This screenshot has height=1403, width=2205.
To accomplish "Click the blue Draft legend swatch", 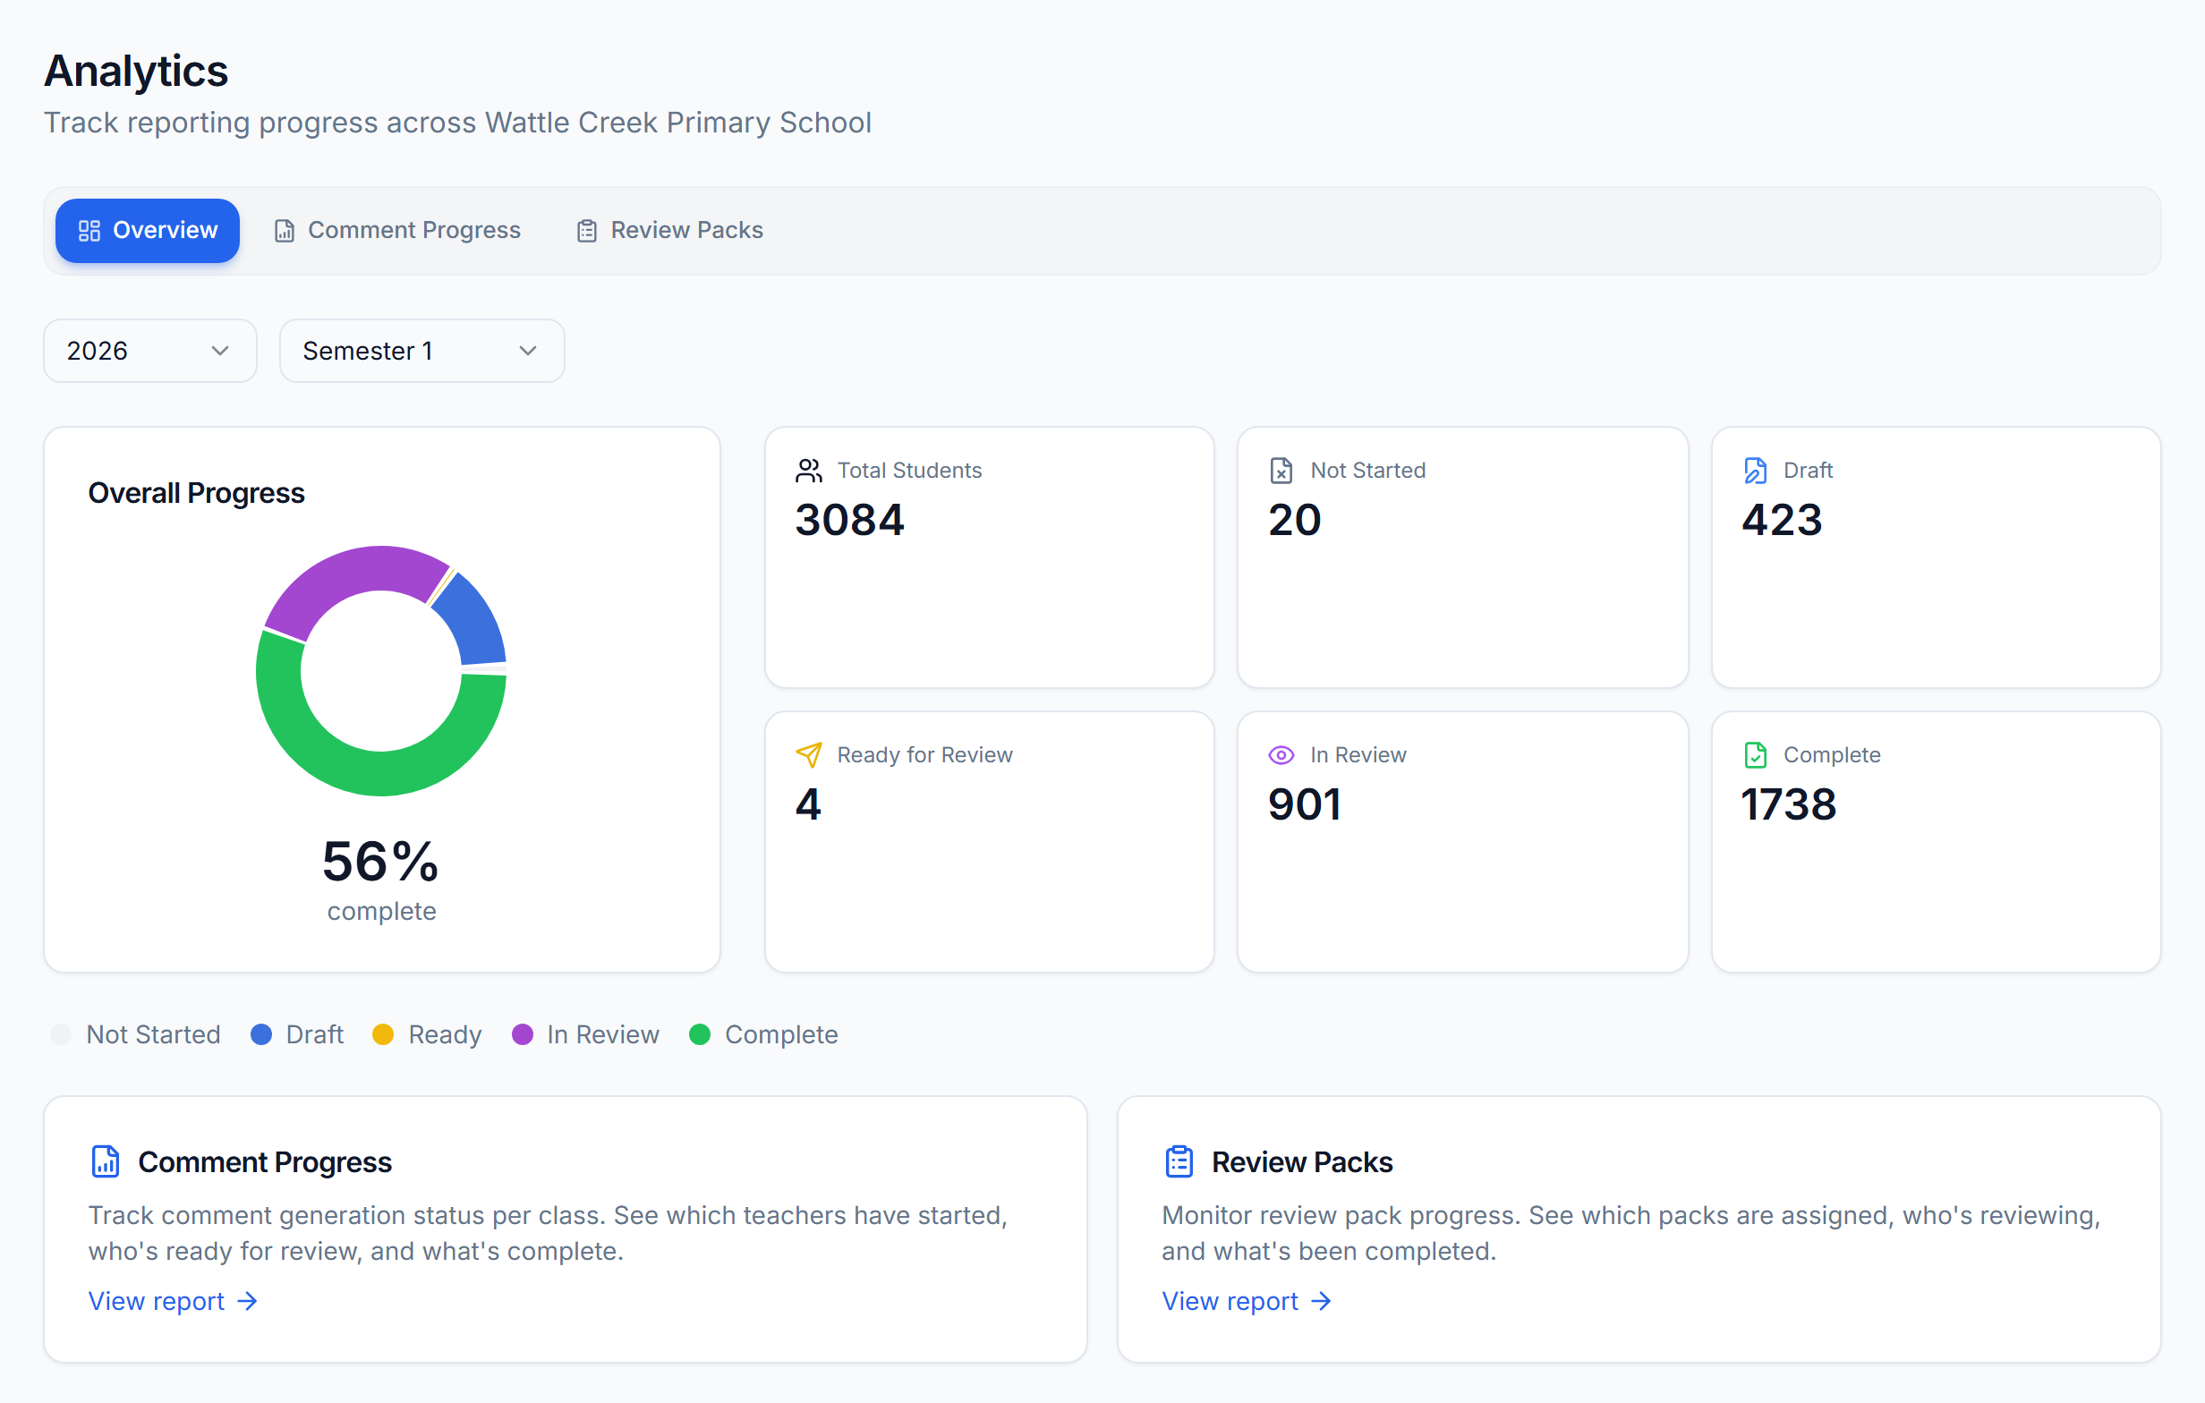I will (x=261, y=1035).
